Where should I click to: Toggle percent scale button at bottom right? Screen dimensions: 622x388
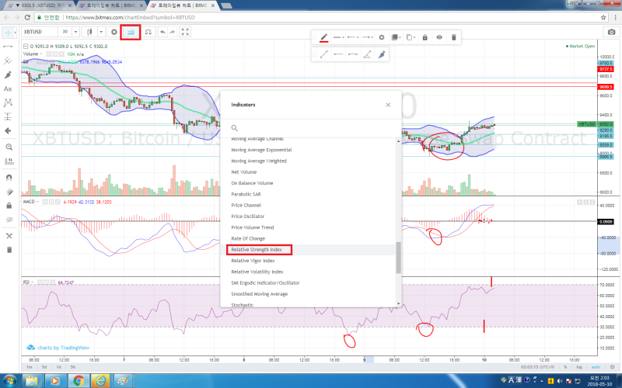click(565, 367)
